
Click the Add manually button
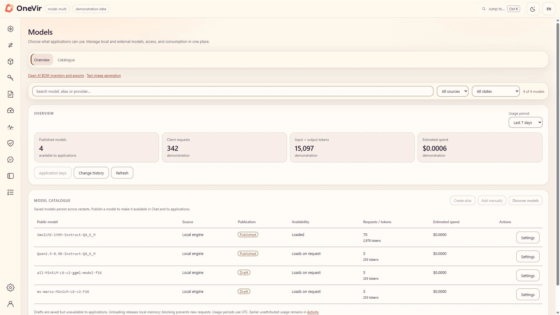[x=492, y=201]
